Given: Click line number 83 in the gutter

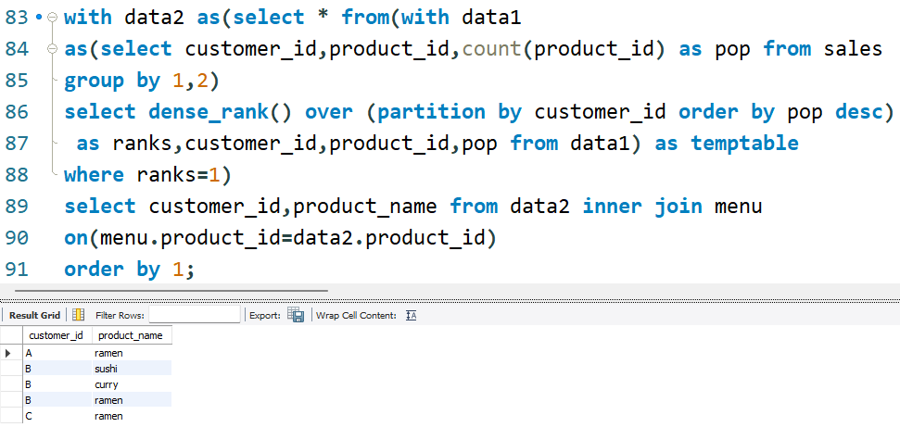Looking at the screenshot, I should (x=17, y=18).
